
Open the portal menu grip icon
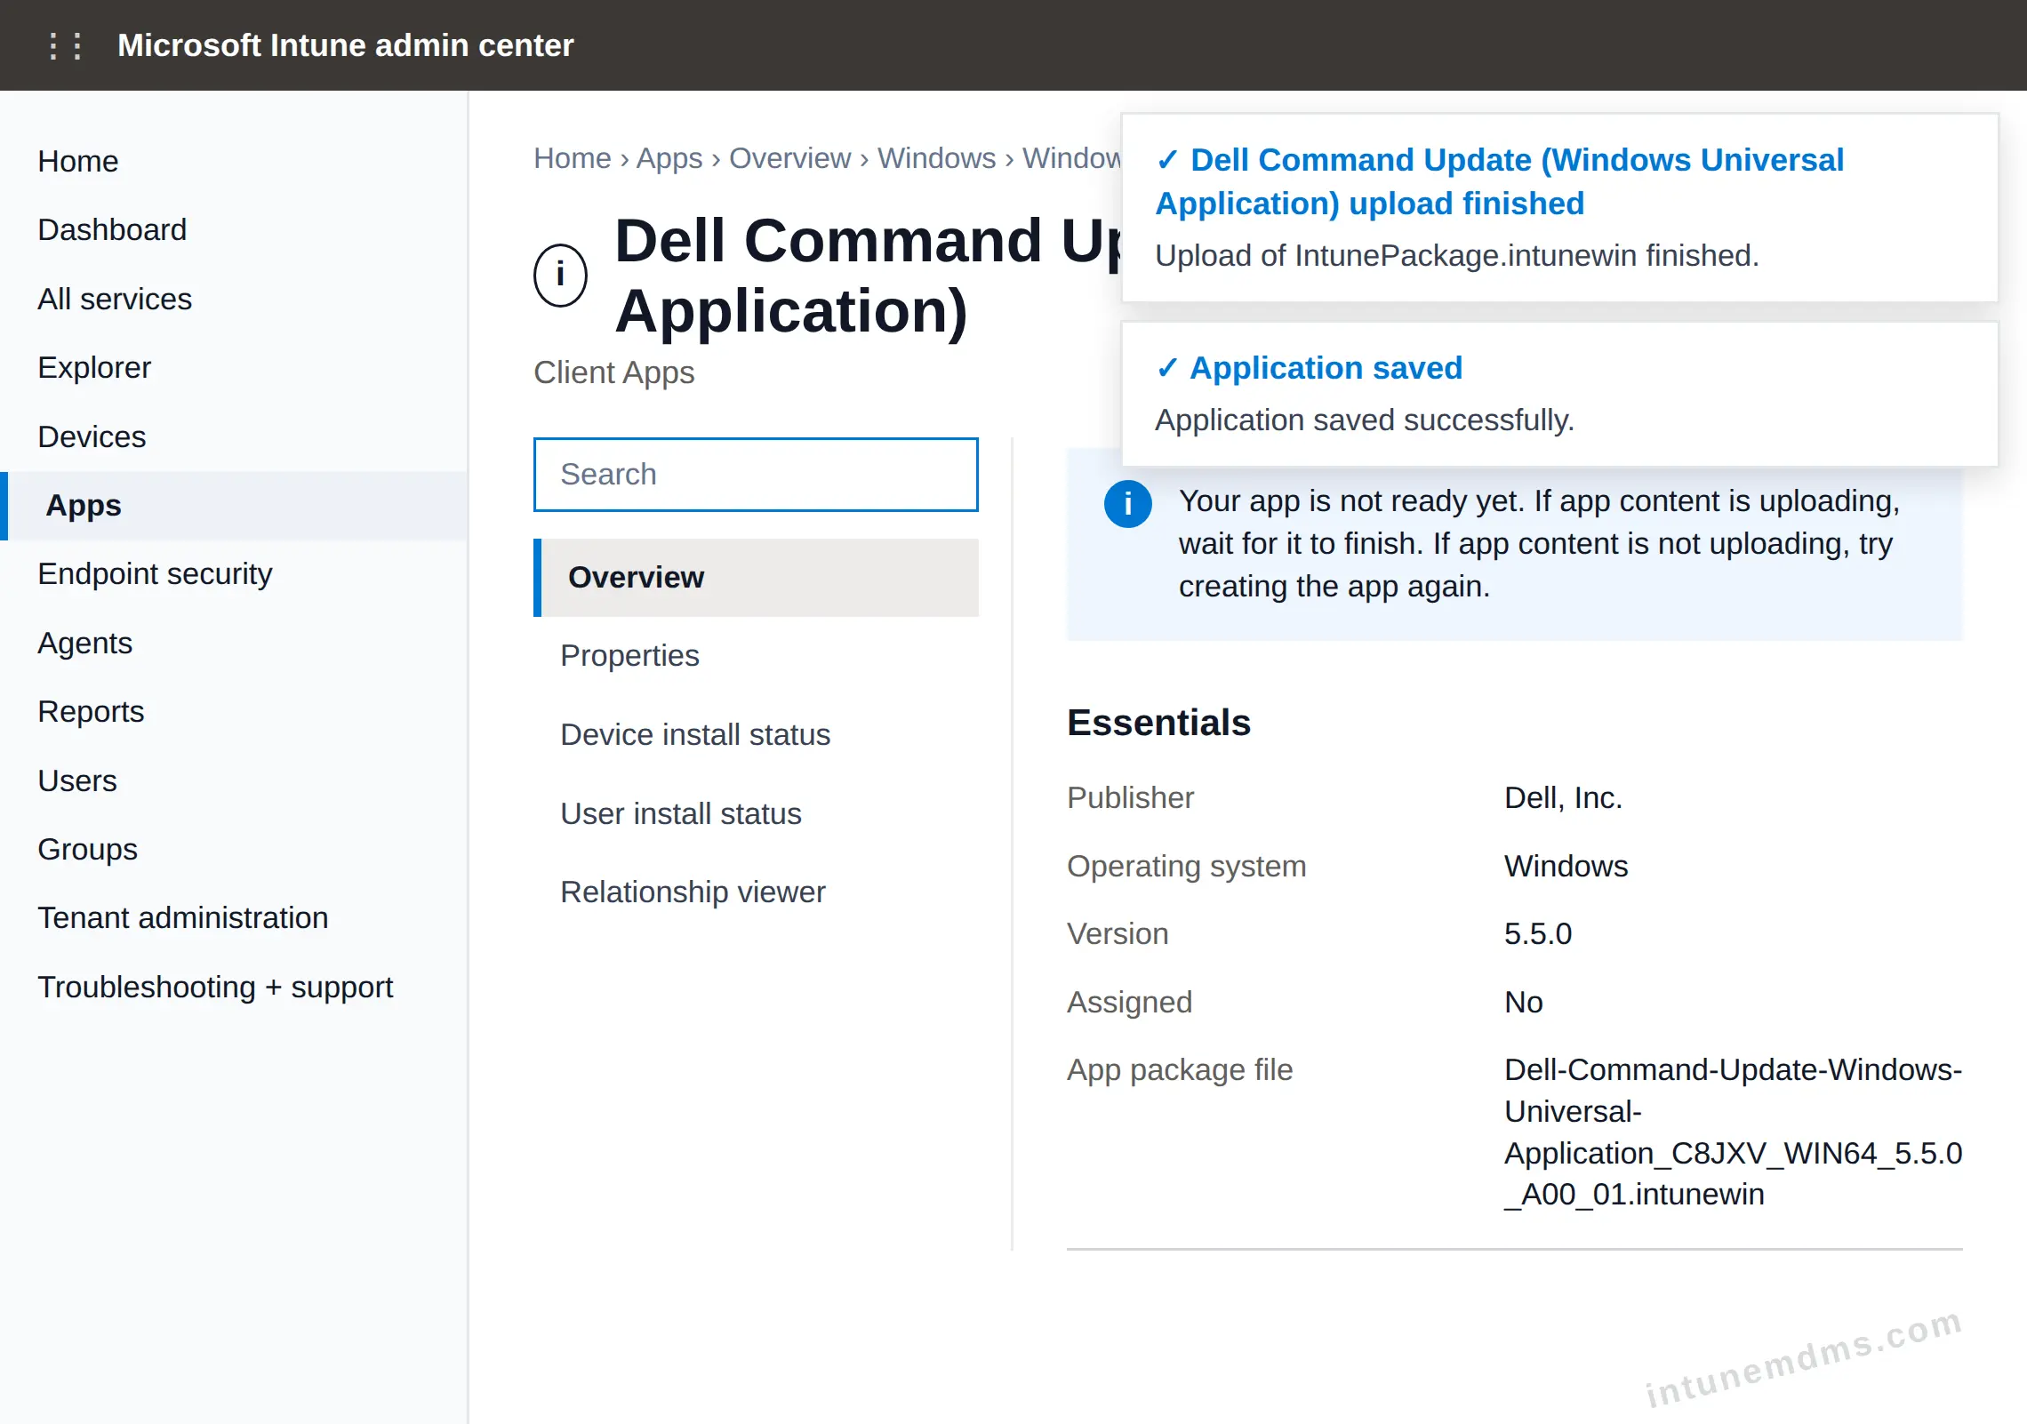coord(66,45)
